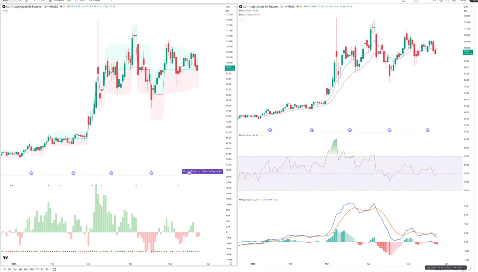The width and height of the screenshot is (478, 272).
Task: Open the February event marker on right chart
Action: pos(311,130)
